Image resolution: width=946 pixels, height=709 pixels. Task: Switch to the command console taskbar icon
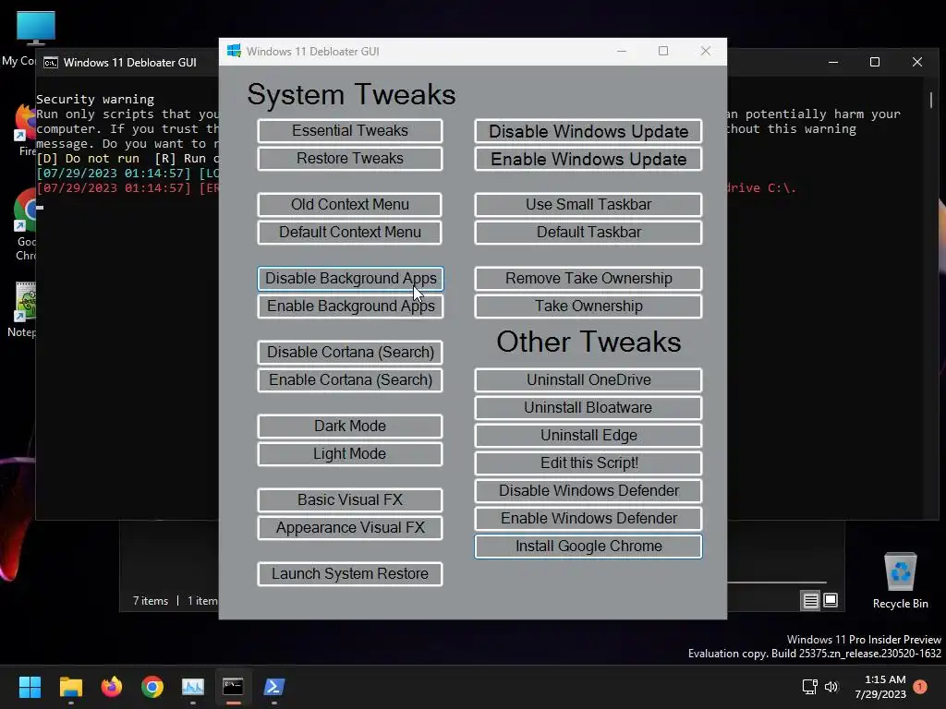tap(234, 687)
